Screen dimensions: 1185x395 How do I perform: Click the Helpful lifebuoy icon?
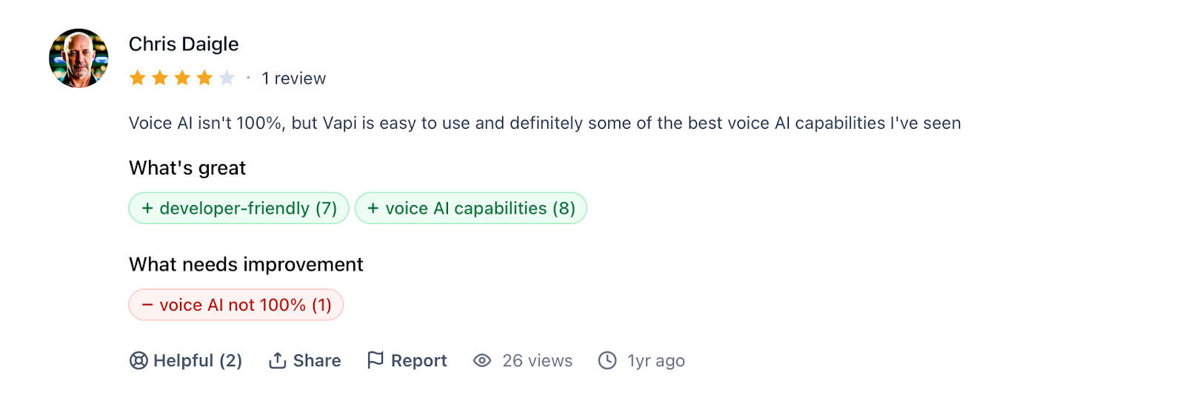(138, 360)
